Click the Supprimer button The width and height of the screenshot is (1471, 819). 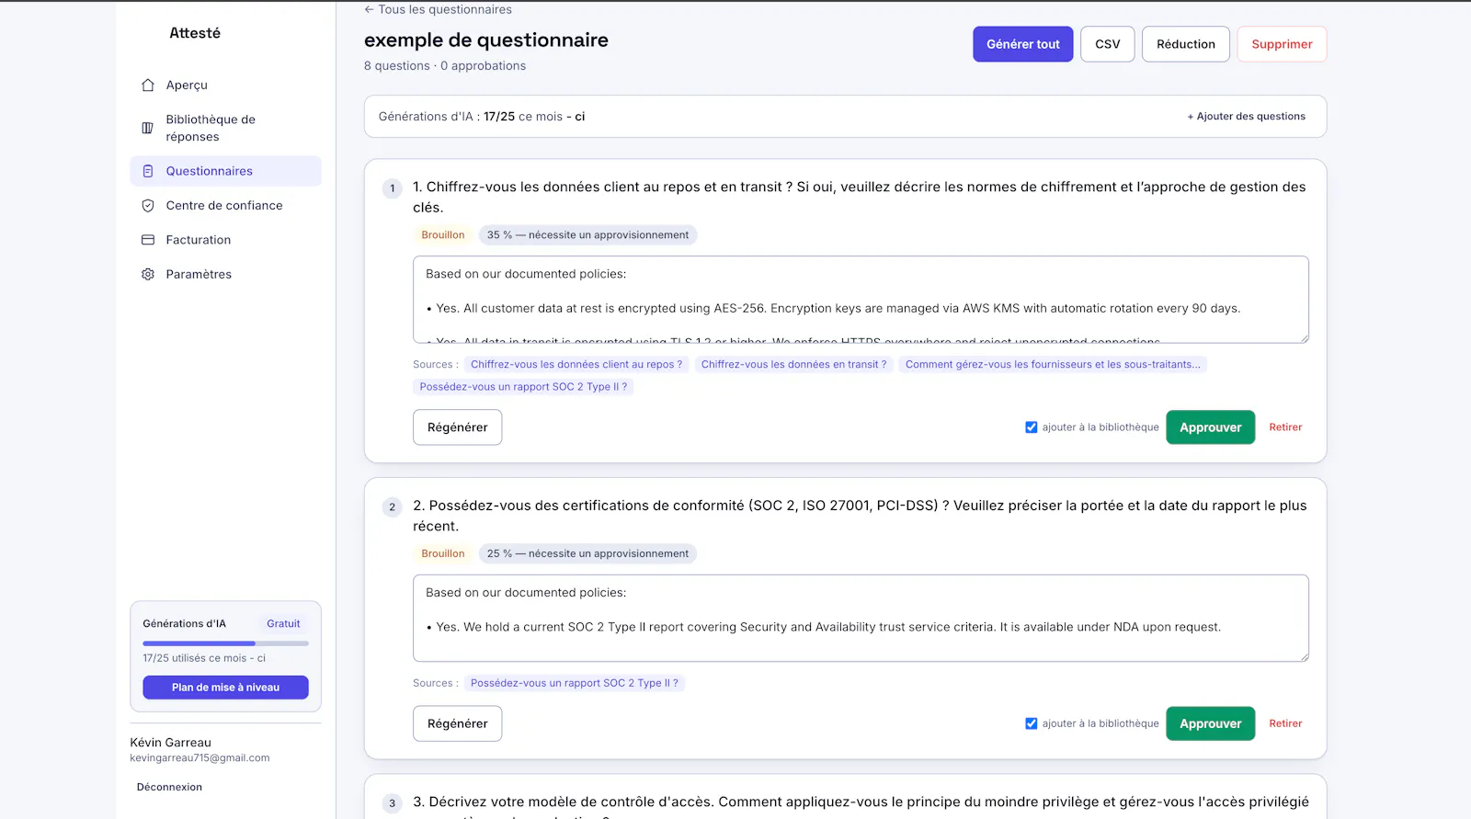click(1282, 44)
